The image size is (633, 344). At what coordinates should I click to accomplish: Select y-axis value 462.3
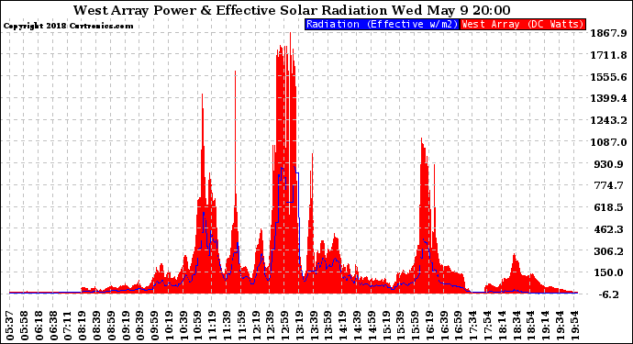tap(609, 229)
